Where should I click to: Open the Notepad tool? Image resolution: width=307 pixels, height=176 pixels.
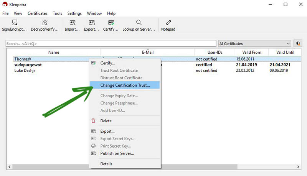(168, 25)
